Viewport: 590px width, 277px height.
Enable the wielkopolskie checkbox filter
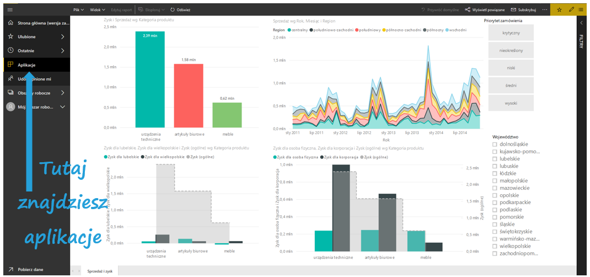(x=495, y=246)
